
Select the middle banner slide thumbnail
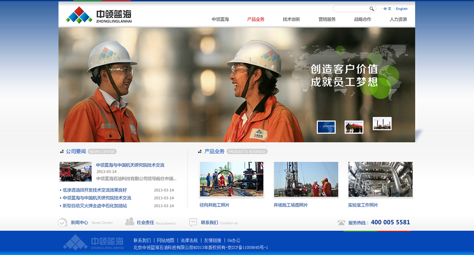click(354, 127)
